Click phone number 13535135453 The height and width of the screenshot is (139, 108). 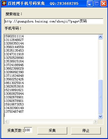(14, 51)
